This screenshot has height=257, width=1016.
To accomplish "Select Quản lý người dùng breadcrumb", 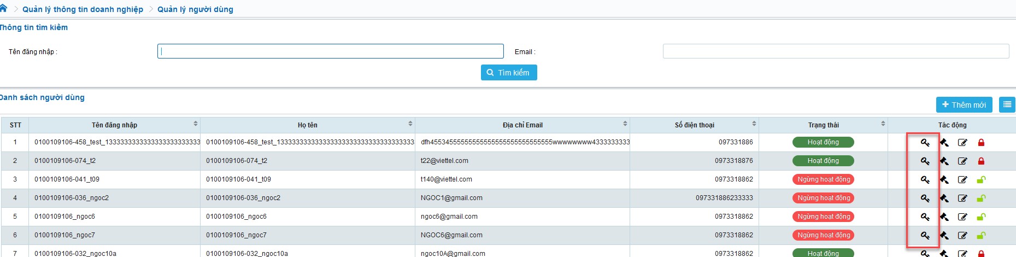I will (195, 9).
